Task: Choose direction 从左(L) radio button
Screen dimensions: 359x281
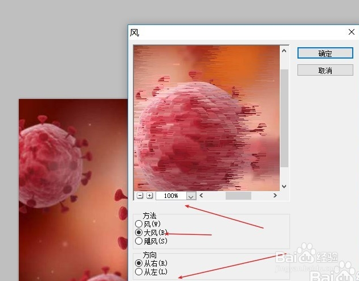Action: pos(138,272)
